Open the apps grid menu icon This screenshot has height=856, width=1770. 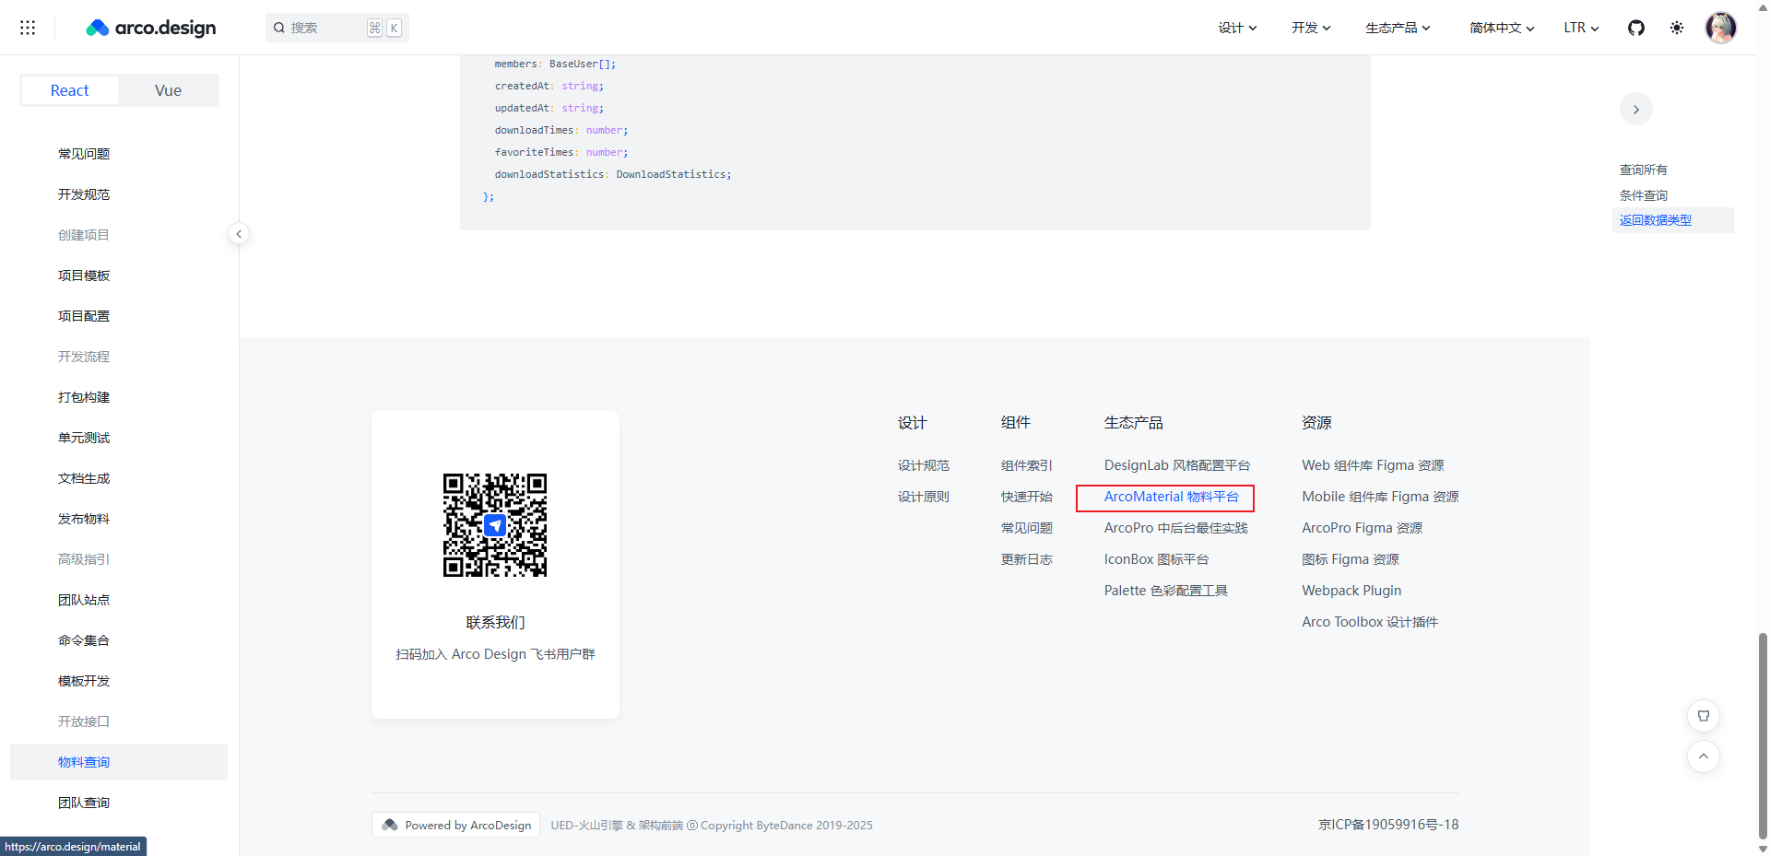pyautogui.click(x=28, y=28)
